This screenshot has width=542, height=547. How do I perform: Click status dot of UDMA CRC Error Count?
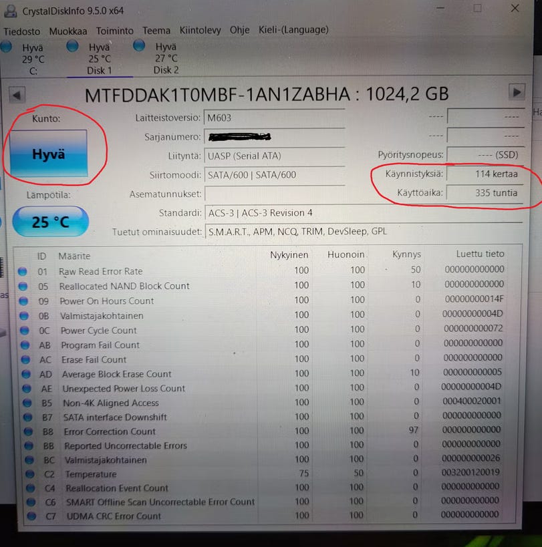point(31,516)
